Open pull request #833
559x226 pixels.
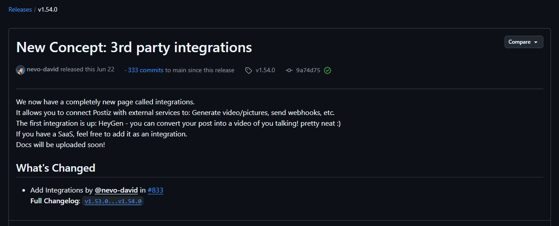click(155, 190)
